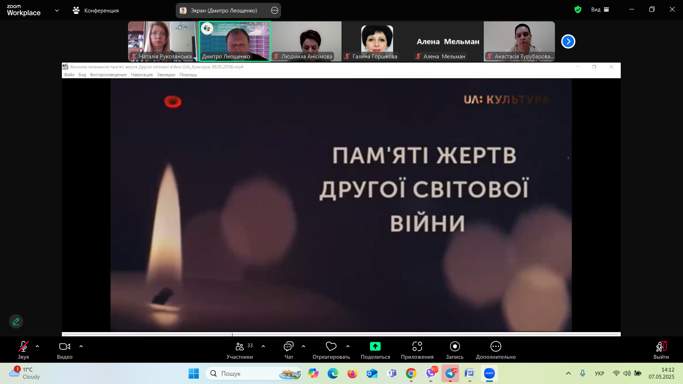Expand audio options arrow beside Sound
The image size is (683, 384).
37,346
